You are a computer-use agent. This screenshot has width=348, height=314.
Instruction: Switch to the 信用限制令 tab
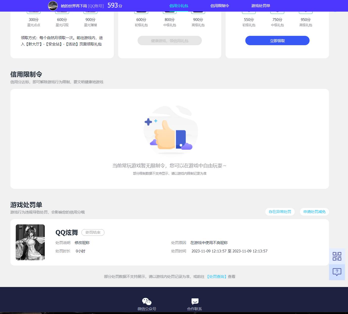(x=220, y=6)
